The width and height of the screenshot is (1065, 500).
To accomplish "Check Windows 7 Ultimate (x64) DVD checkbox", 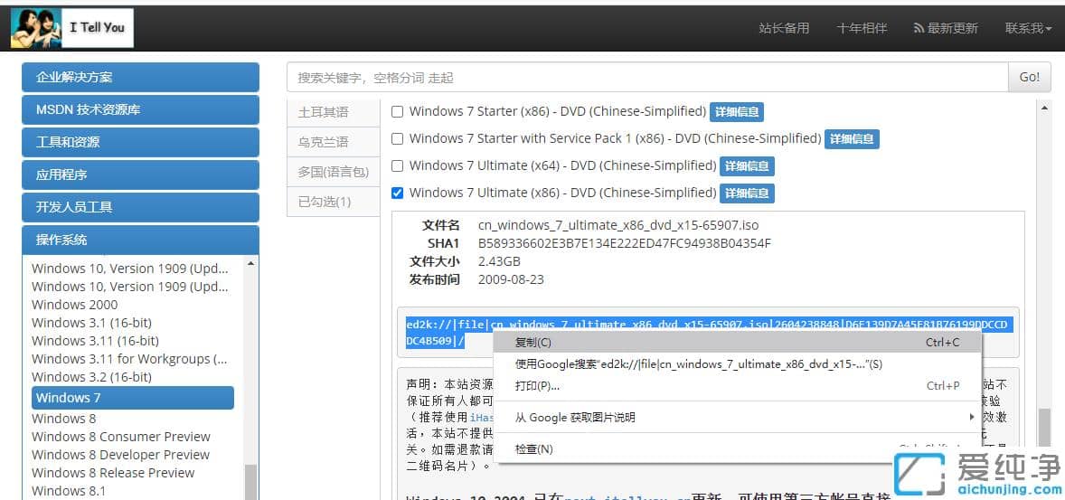I will pyautogui.click(x=397, y=166).
